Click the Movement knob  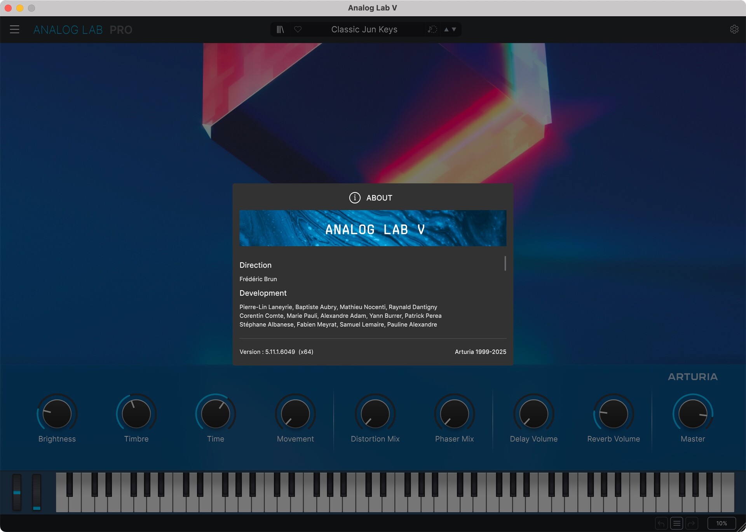coord(295,414)
